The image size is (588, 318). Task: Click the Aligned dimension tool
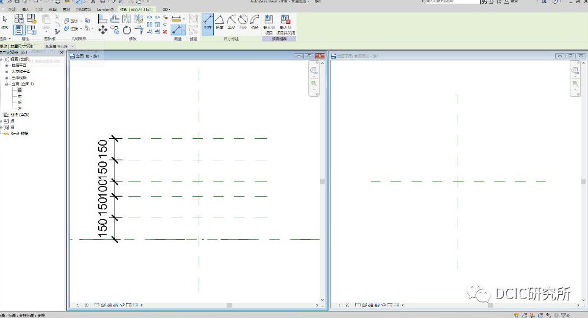(x=208, y=24)
